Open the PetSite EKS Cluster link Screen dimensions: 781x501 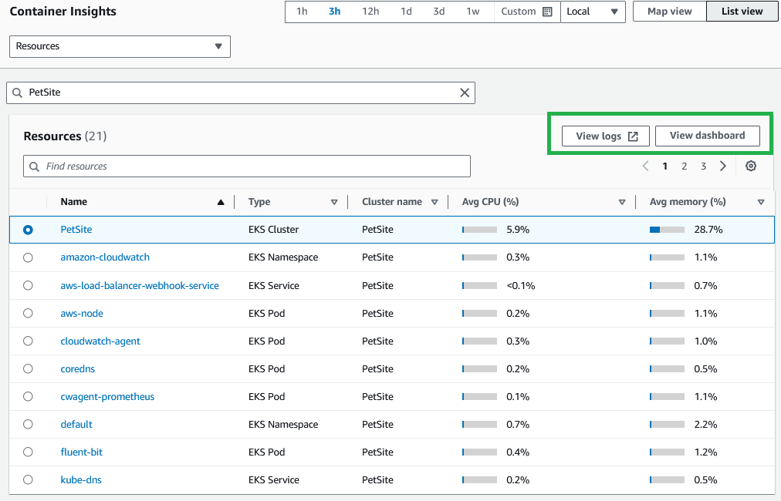(x=76, y=229)
